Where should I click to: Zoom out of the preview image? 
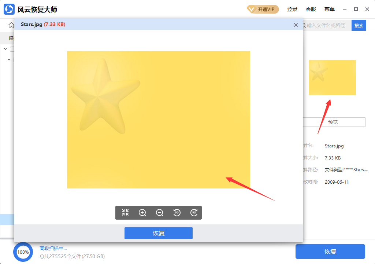click(160, 212)
